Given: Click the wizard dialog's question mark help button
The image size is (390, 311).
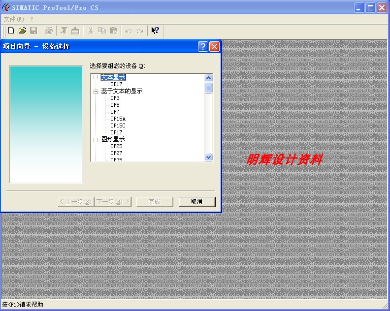Looking at the screenshot, I should click(203, 46).
